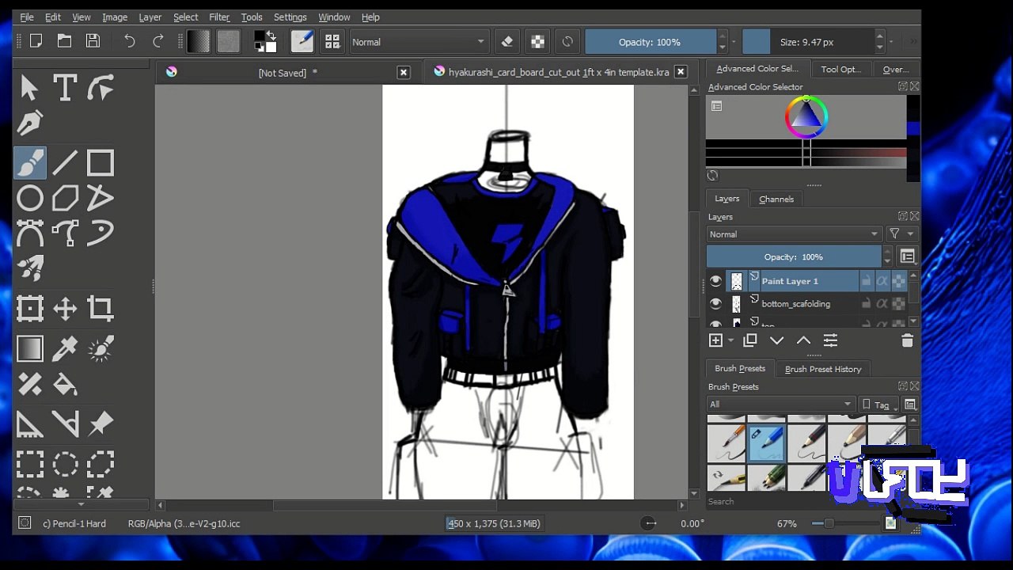Open the brush presets All tag dropdown
1013x570 pixels.
point(781,405)
